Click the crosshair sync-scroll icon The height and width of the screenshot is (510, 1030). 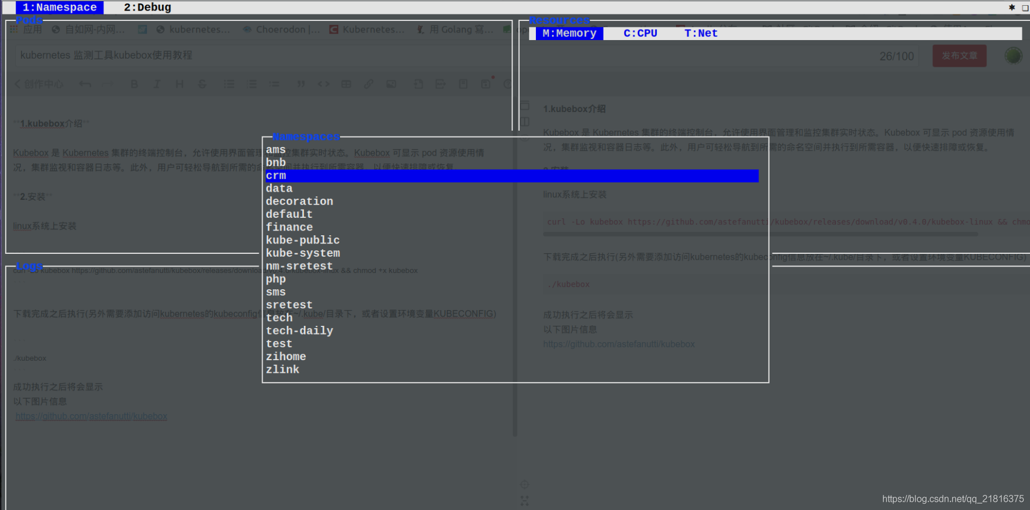(524, 484)
